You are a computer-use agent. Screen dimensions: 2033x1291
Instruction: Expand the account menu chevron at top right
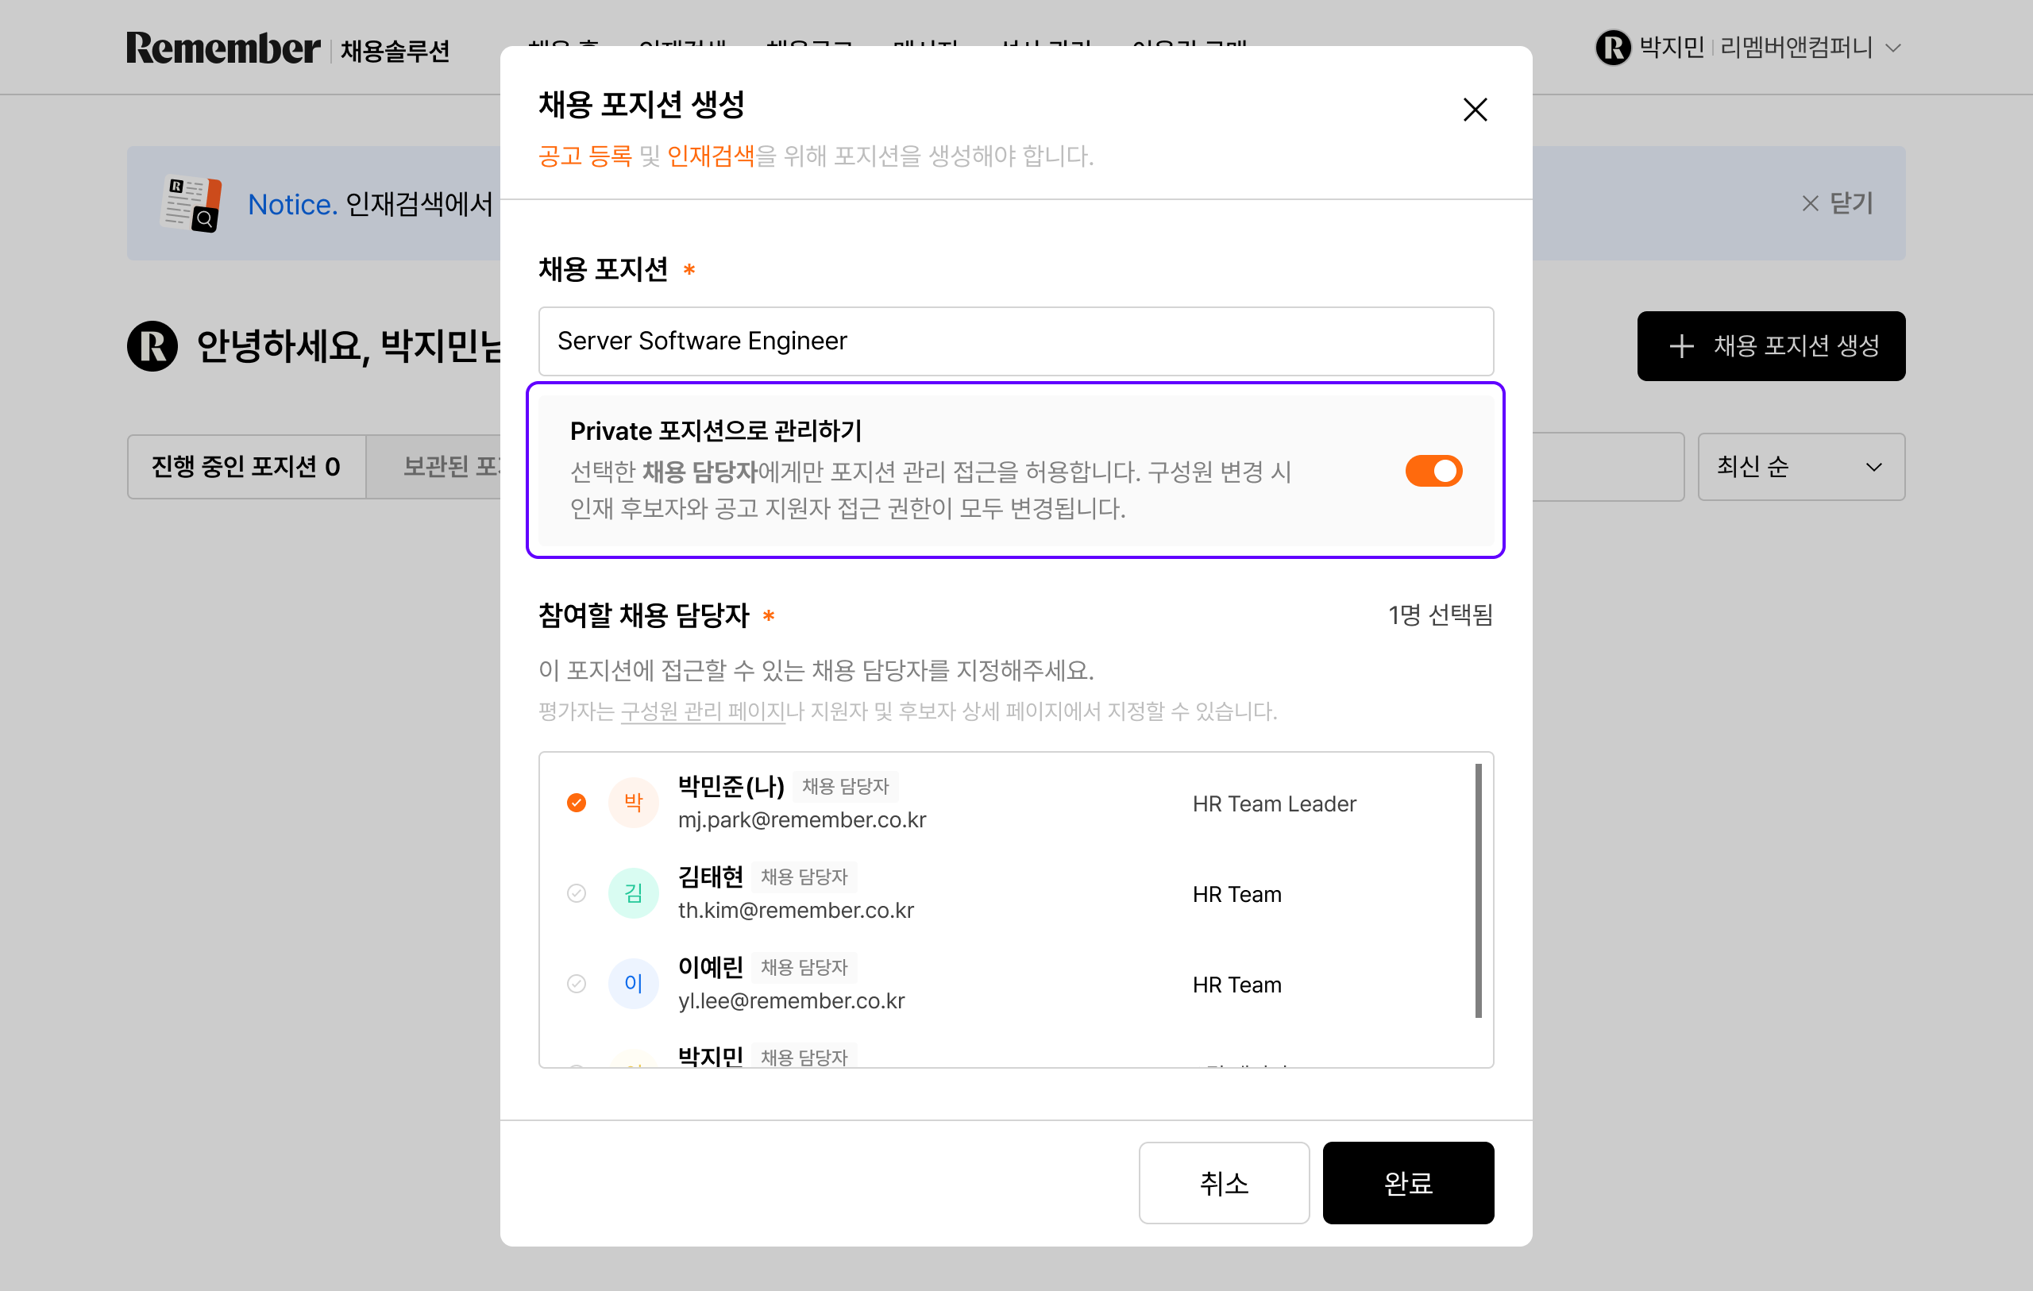(x=1894, y=48)
